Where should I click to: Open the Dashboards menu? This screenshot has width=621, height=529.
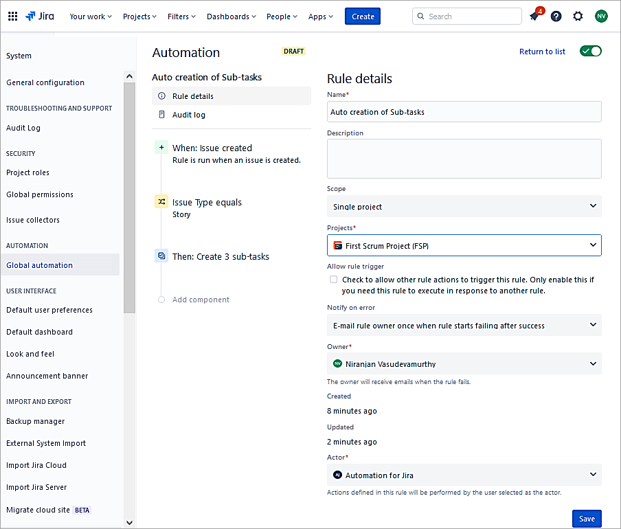tap(231, 16)
